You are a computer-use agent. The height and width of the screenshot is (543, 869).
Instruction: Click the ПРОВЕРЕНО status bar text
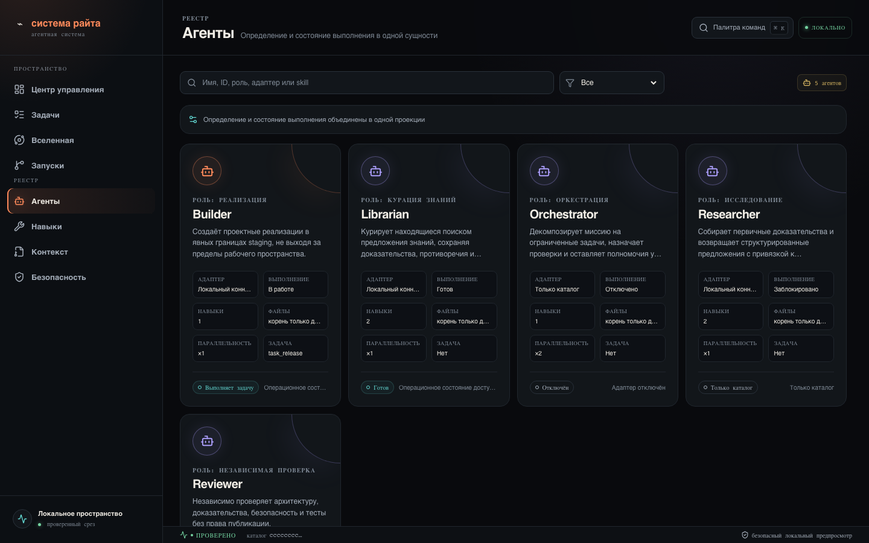[x=216, y=535]
